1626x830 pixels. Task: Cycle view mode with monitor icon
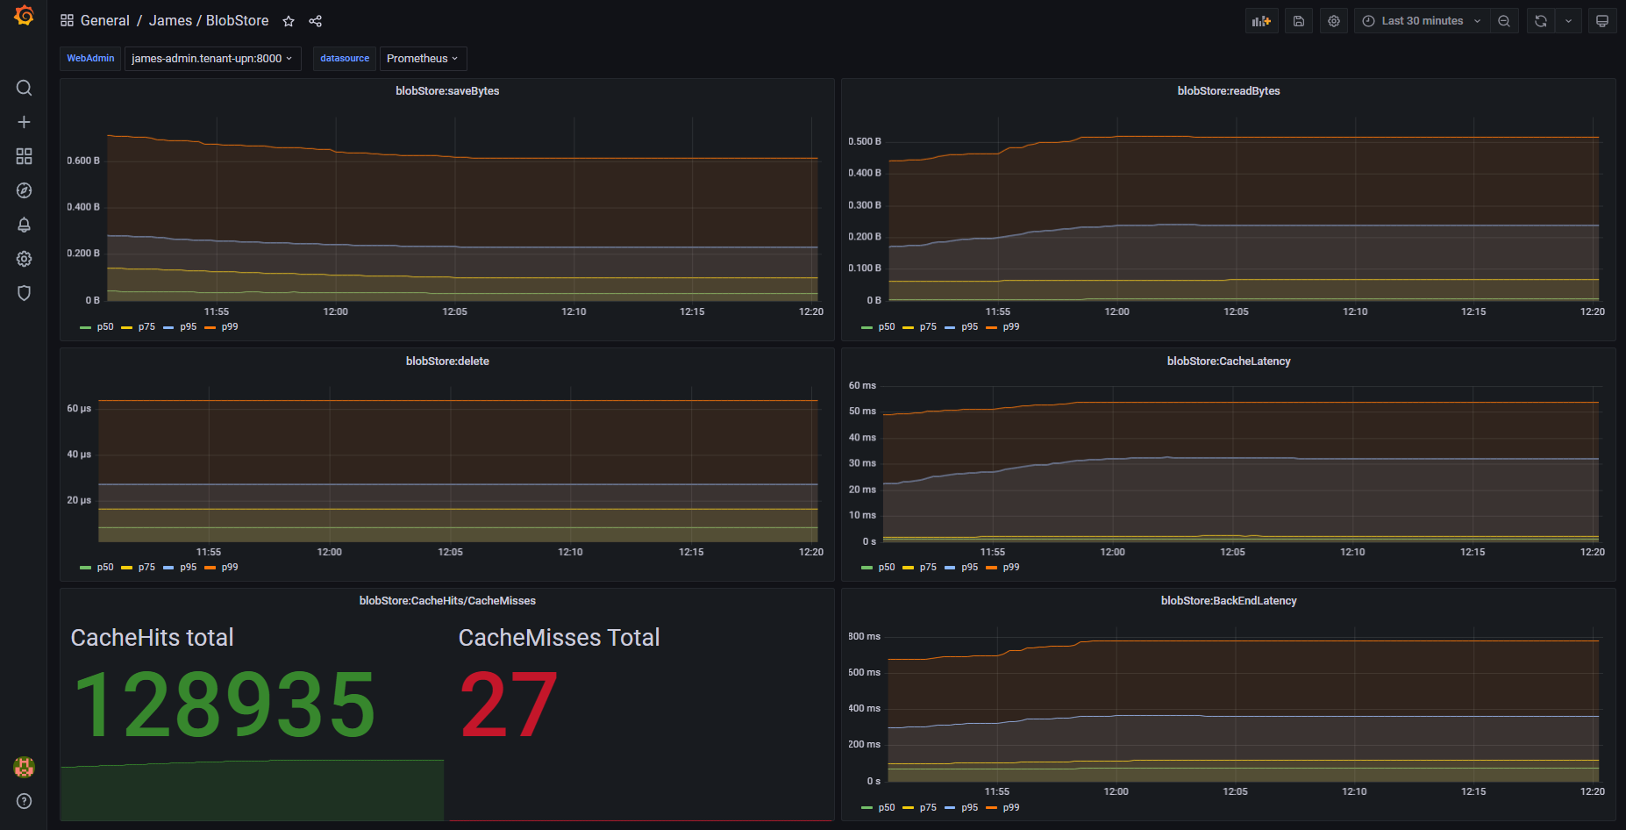(x=1602, y=21)
